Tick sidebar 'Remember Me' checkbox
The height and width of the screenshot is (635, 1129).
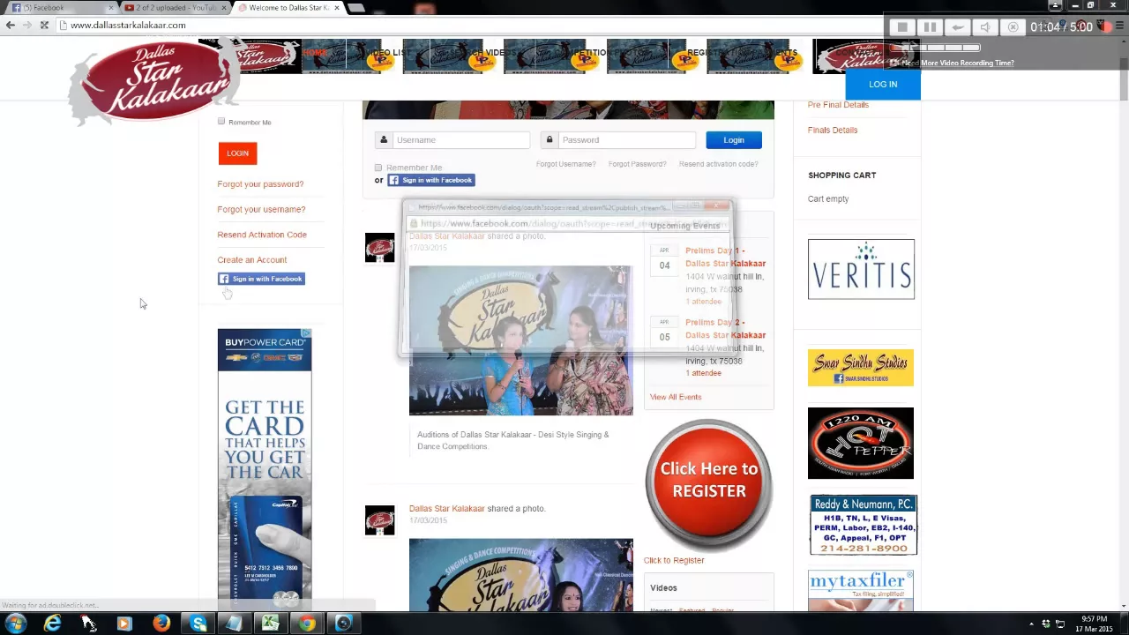[x=221, y=122]
